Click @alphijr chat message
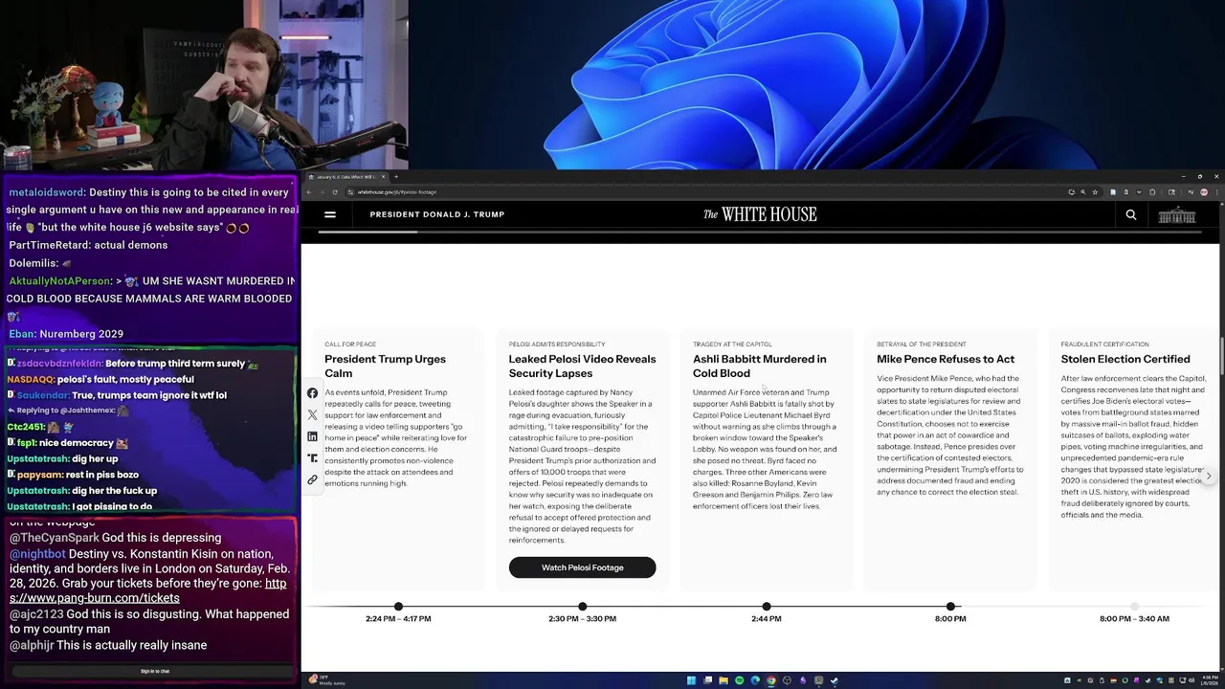Image resolution: width=1225 pixels, height=689 pixels. pos(108,646)
